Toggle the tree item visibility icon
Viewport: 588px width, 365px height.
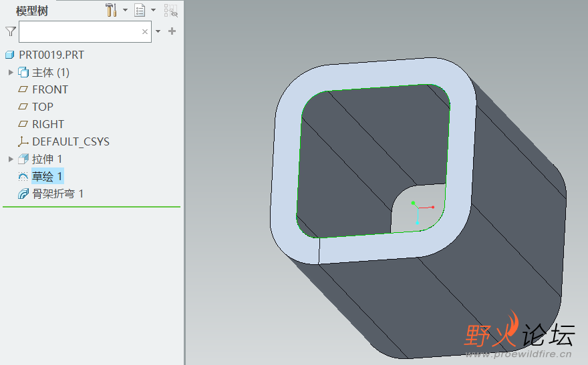171,10
